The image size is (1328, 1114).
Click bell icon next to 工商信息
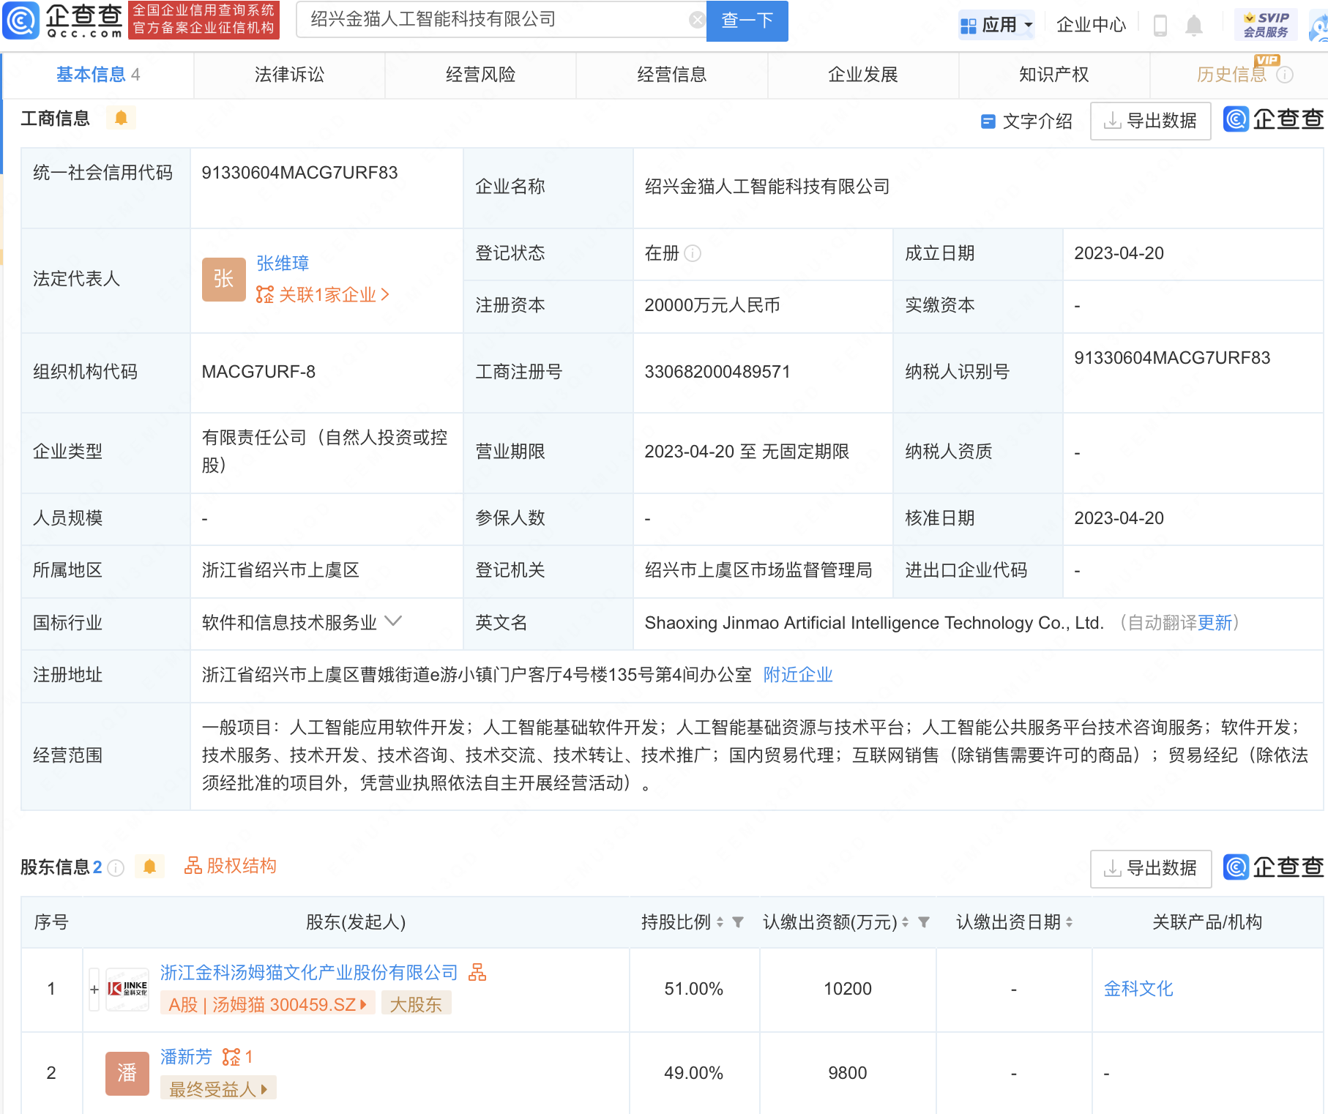pyautogui.click(x=121, y=118)
